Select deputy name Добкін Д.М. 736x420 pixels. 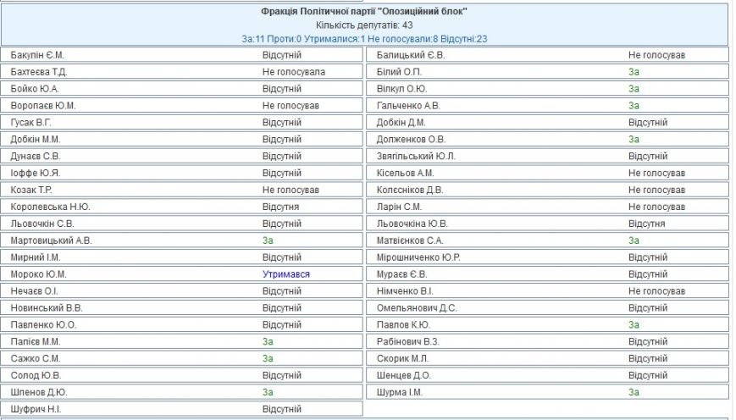(401, 123)
